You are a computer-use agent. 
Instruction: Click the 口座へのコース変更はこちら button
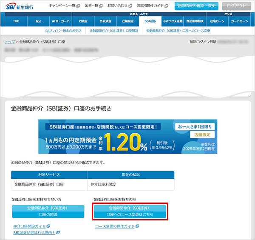pos(130,211)
